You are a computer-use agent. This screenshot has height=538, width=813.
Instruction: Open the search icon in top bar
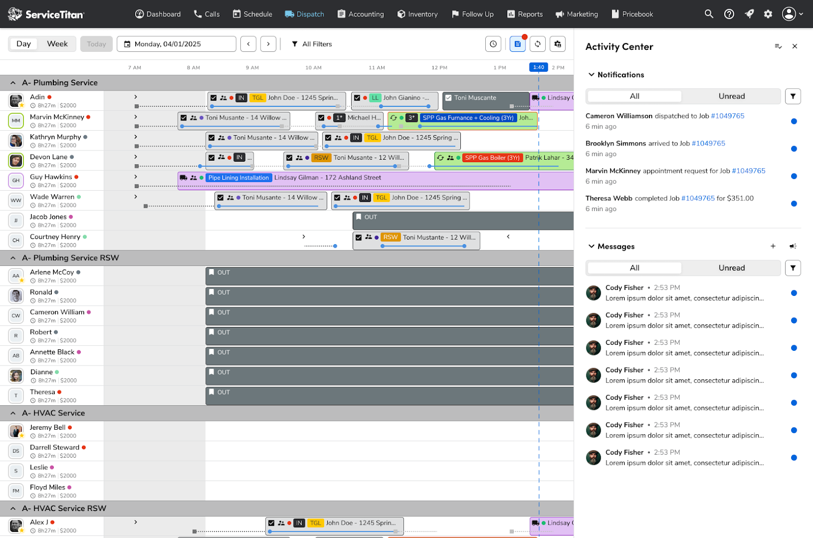tap(709, 14)
